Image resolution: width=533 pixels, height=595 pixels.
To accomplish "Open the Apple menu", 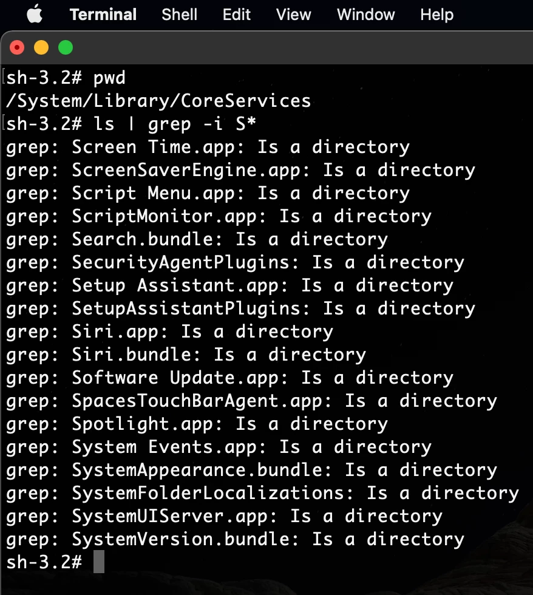I will point(35,15).
